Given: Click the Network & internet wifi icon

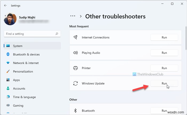Looking at the screenshot, I should [8, 63].
